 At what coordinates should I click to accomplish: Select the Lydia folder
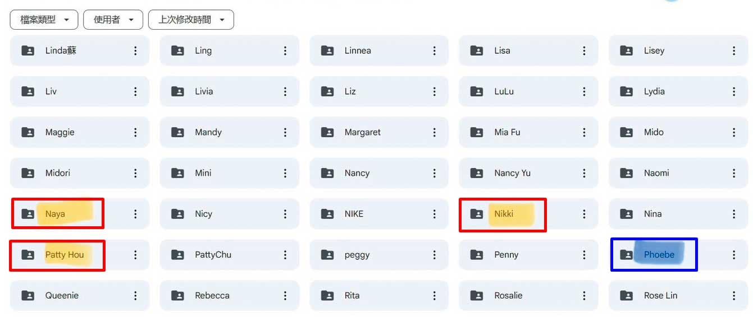coord(678,91)
